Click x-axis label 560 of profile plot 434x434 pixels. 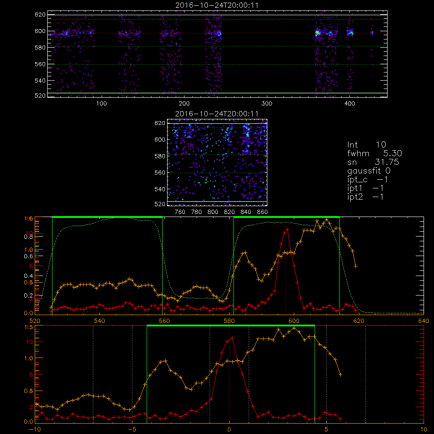click(164, 321)
